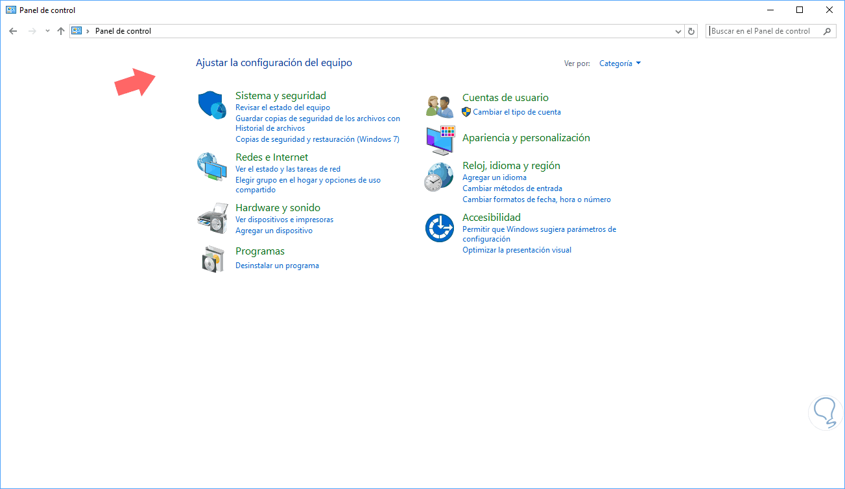Click the Redes e Internet globe icon

212,166
